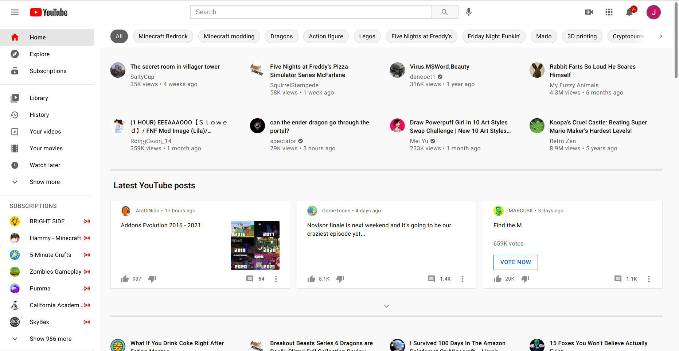Open notifications with the bell icon
The image size is (679, 351).
click(629, 12)
